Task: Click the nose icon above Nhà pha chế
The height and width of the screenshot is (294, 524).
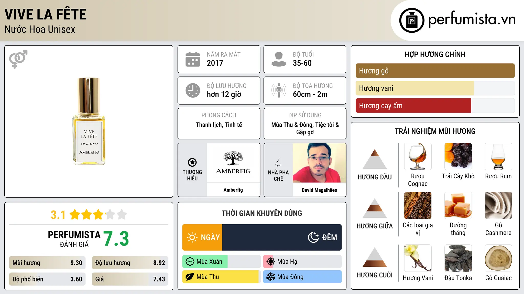Action: coord(278,162)
